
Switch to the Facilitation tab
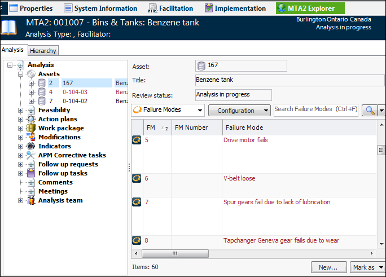point(170,8)
